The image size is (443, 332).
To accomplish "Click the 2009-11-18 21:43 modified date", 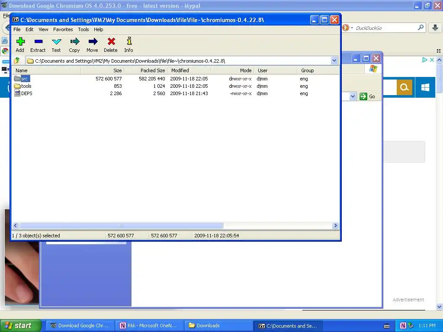I will (x=189, y=93).
